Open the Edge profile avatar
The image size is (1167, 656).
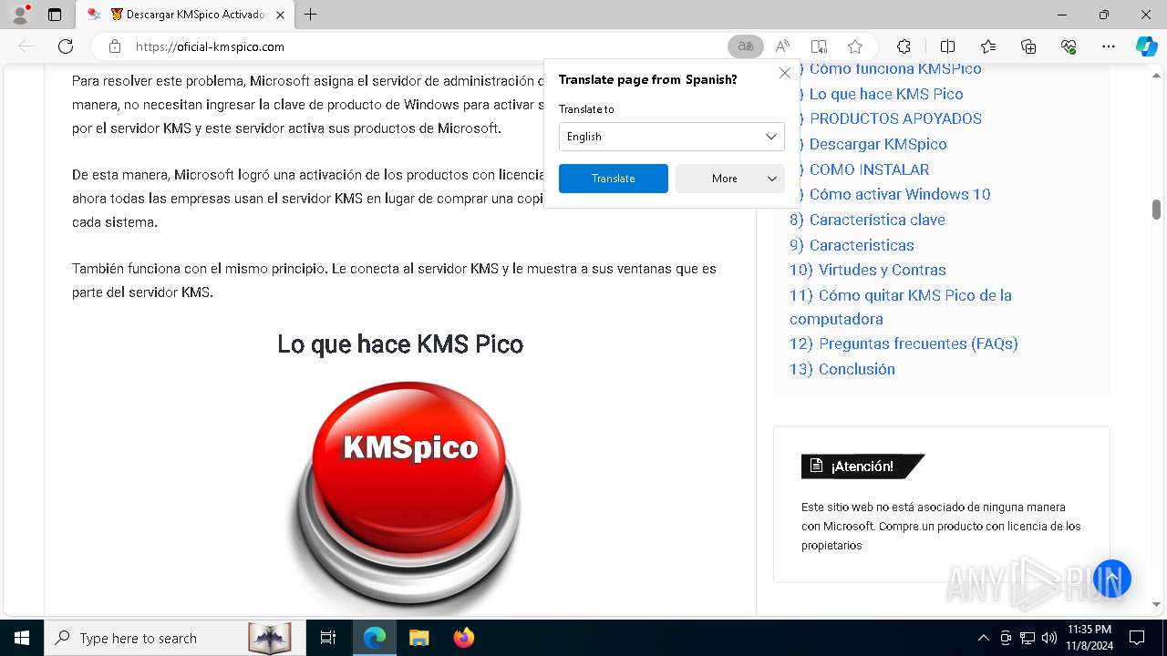pos(20,15)
